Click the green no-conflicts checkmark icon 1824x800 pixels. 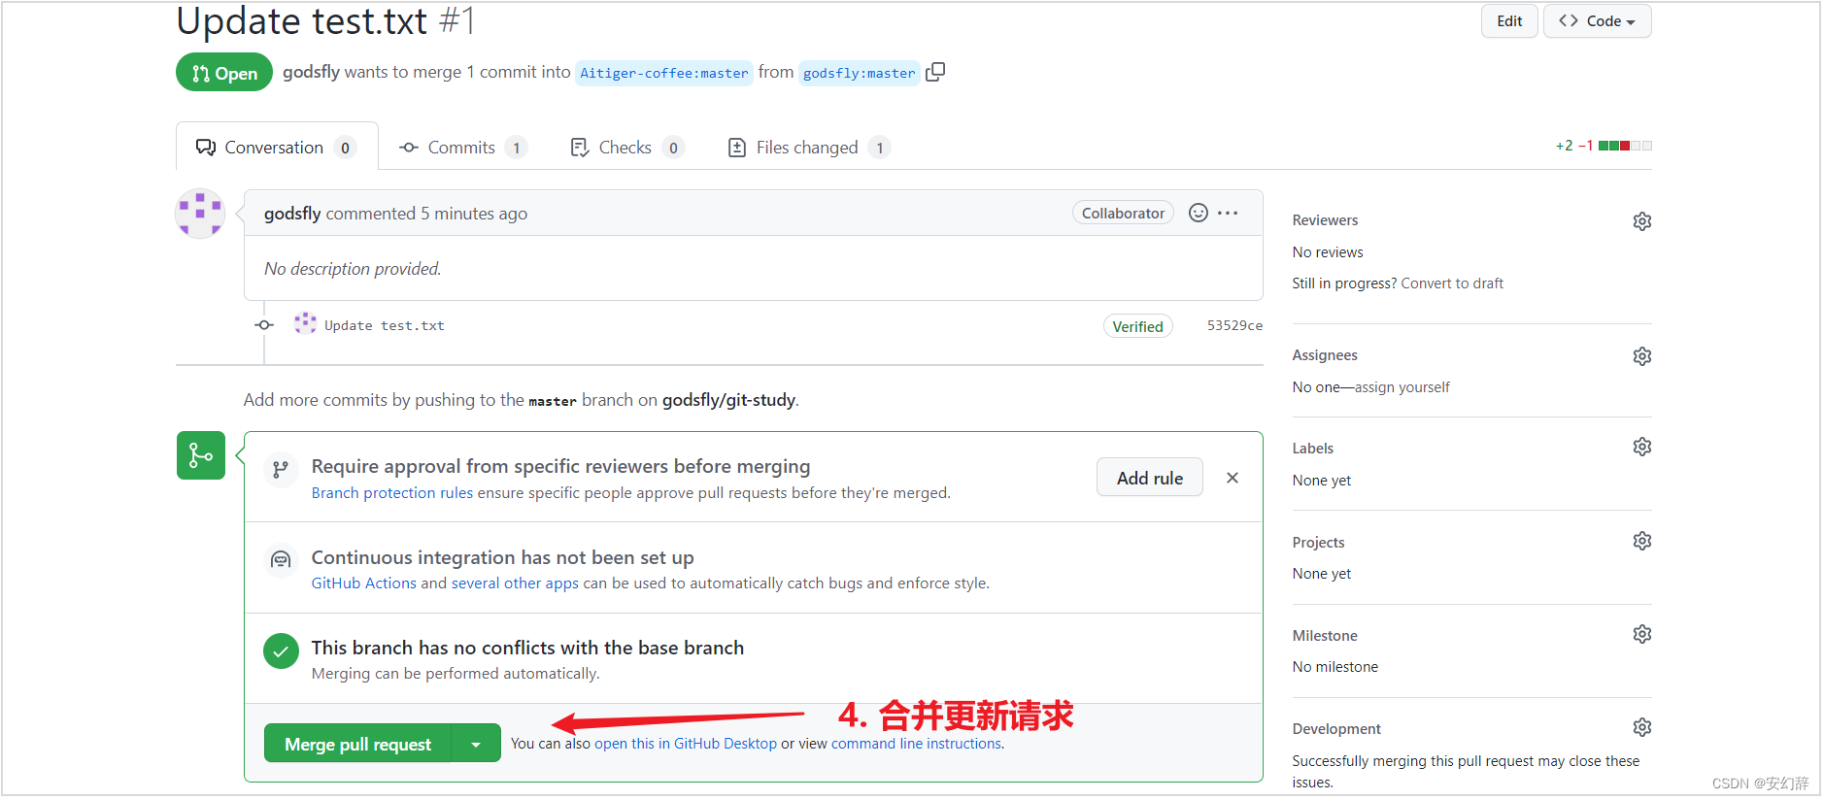click(281, 651)
